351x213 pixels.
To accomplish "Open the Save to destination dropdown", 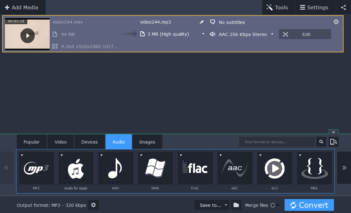I will (x=212, y=205).
